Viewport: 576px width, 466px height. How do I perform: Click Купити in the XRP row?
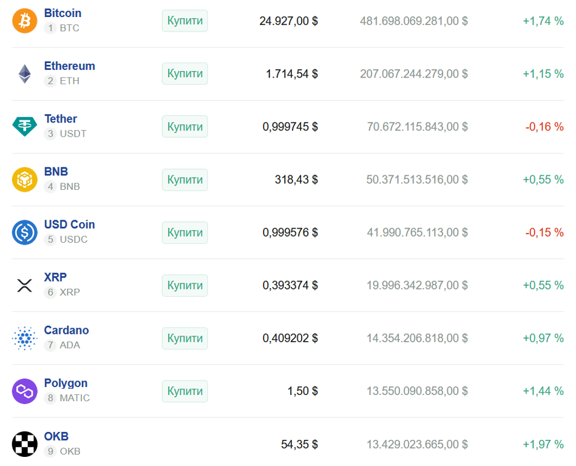pyautogui.click(x=185, y=285)
